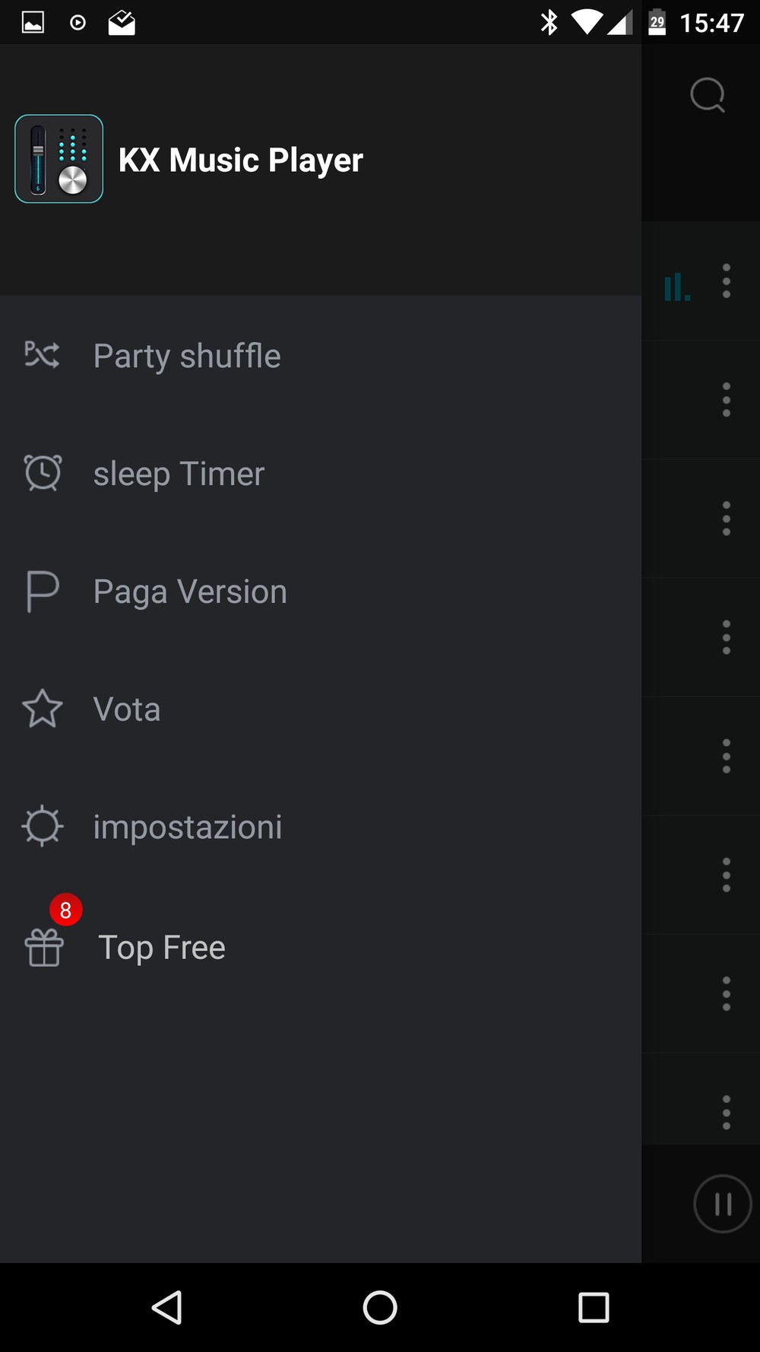
Task: Select the Party shuffle menu entry
Action: tap(187, 356)
